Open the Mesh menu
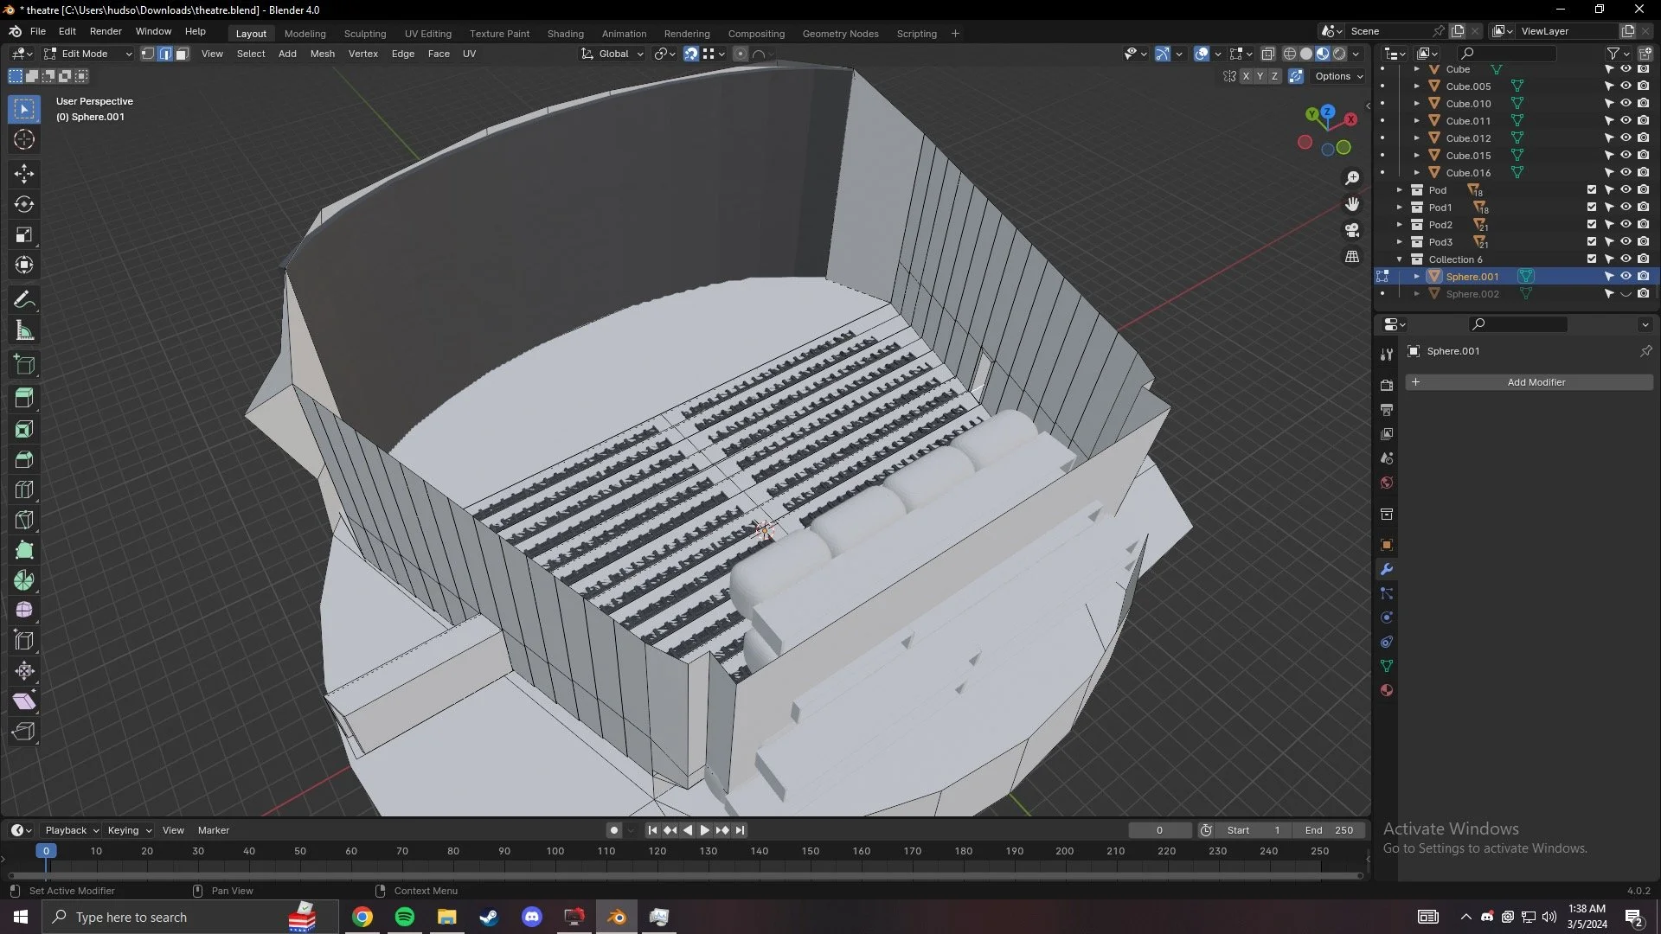 322,54
